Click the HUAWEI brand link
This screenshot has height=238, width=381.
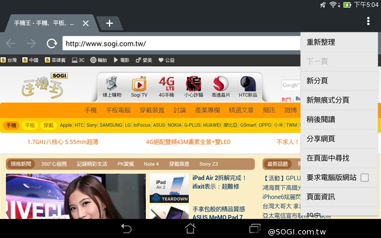pyautogui.click(x=212, y=125)
